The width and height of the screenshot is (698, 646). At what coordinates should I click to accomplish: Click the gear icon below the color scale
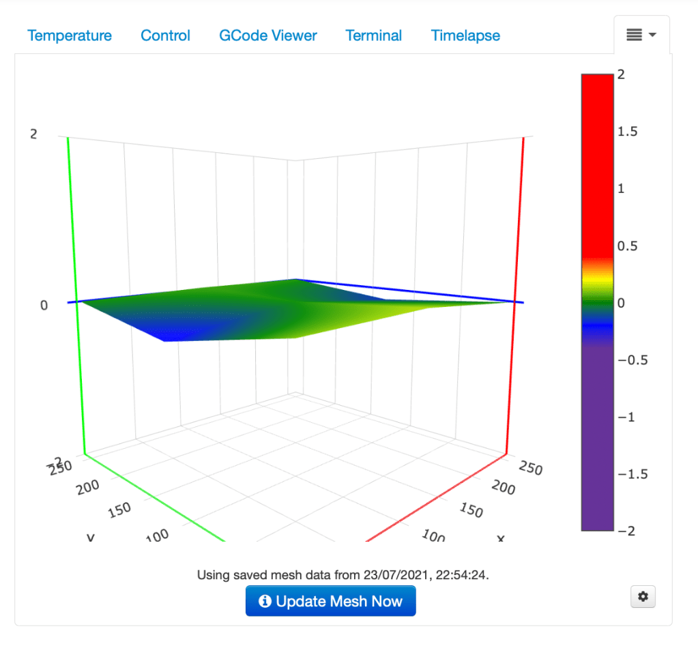point(643,597)
